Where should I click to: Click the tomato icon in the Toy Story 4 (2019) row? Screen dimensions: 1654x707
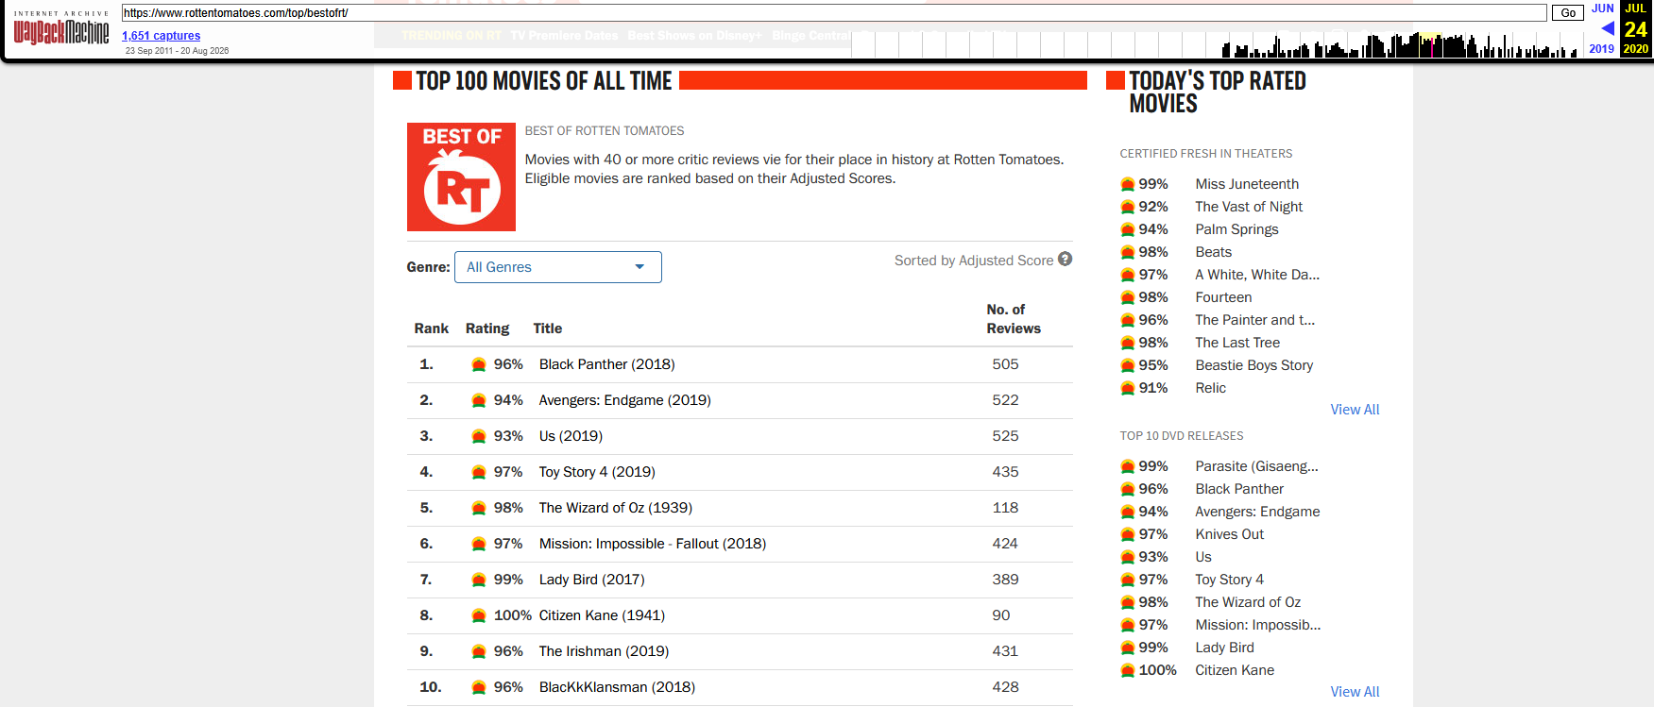coord(479,472)
